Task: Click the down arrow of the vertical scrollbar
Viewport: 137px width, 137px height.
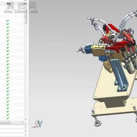Action: point(26,120)
